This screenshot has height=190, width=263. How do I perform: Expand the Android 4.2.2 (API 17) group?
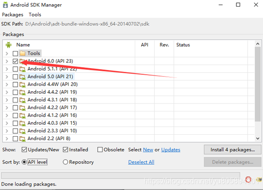click(x=7, y=108)
